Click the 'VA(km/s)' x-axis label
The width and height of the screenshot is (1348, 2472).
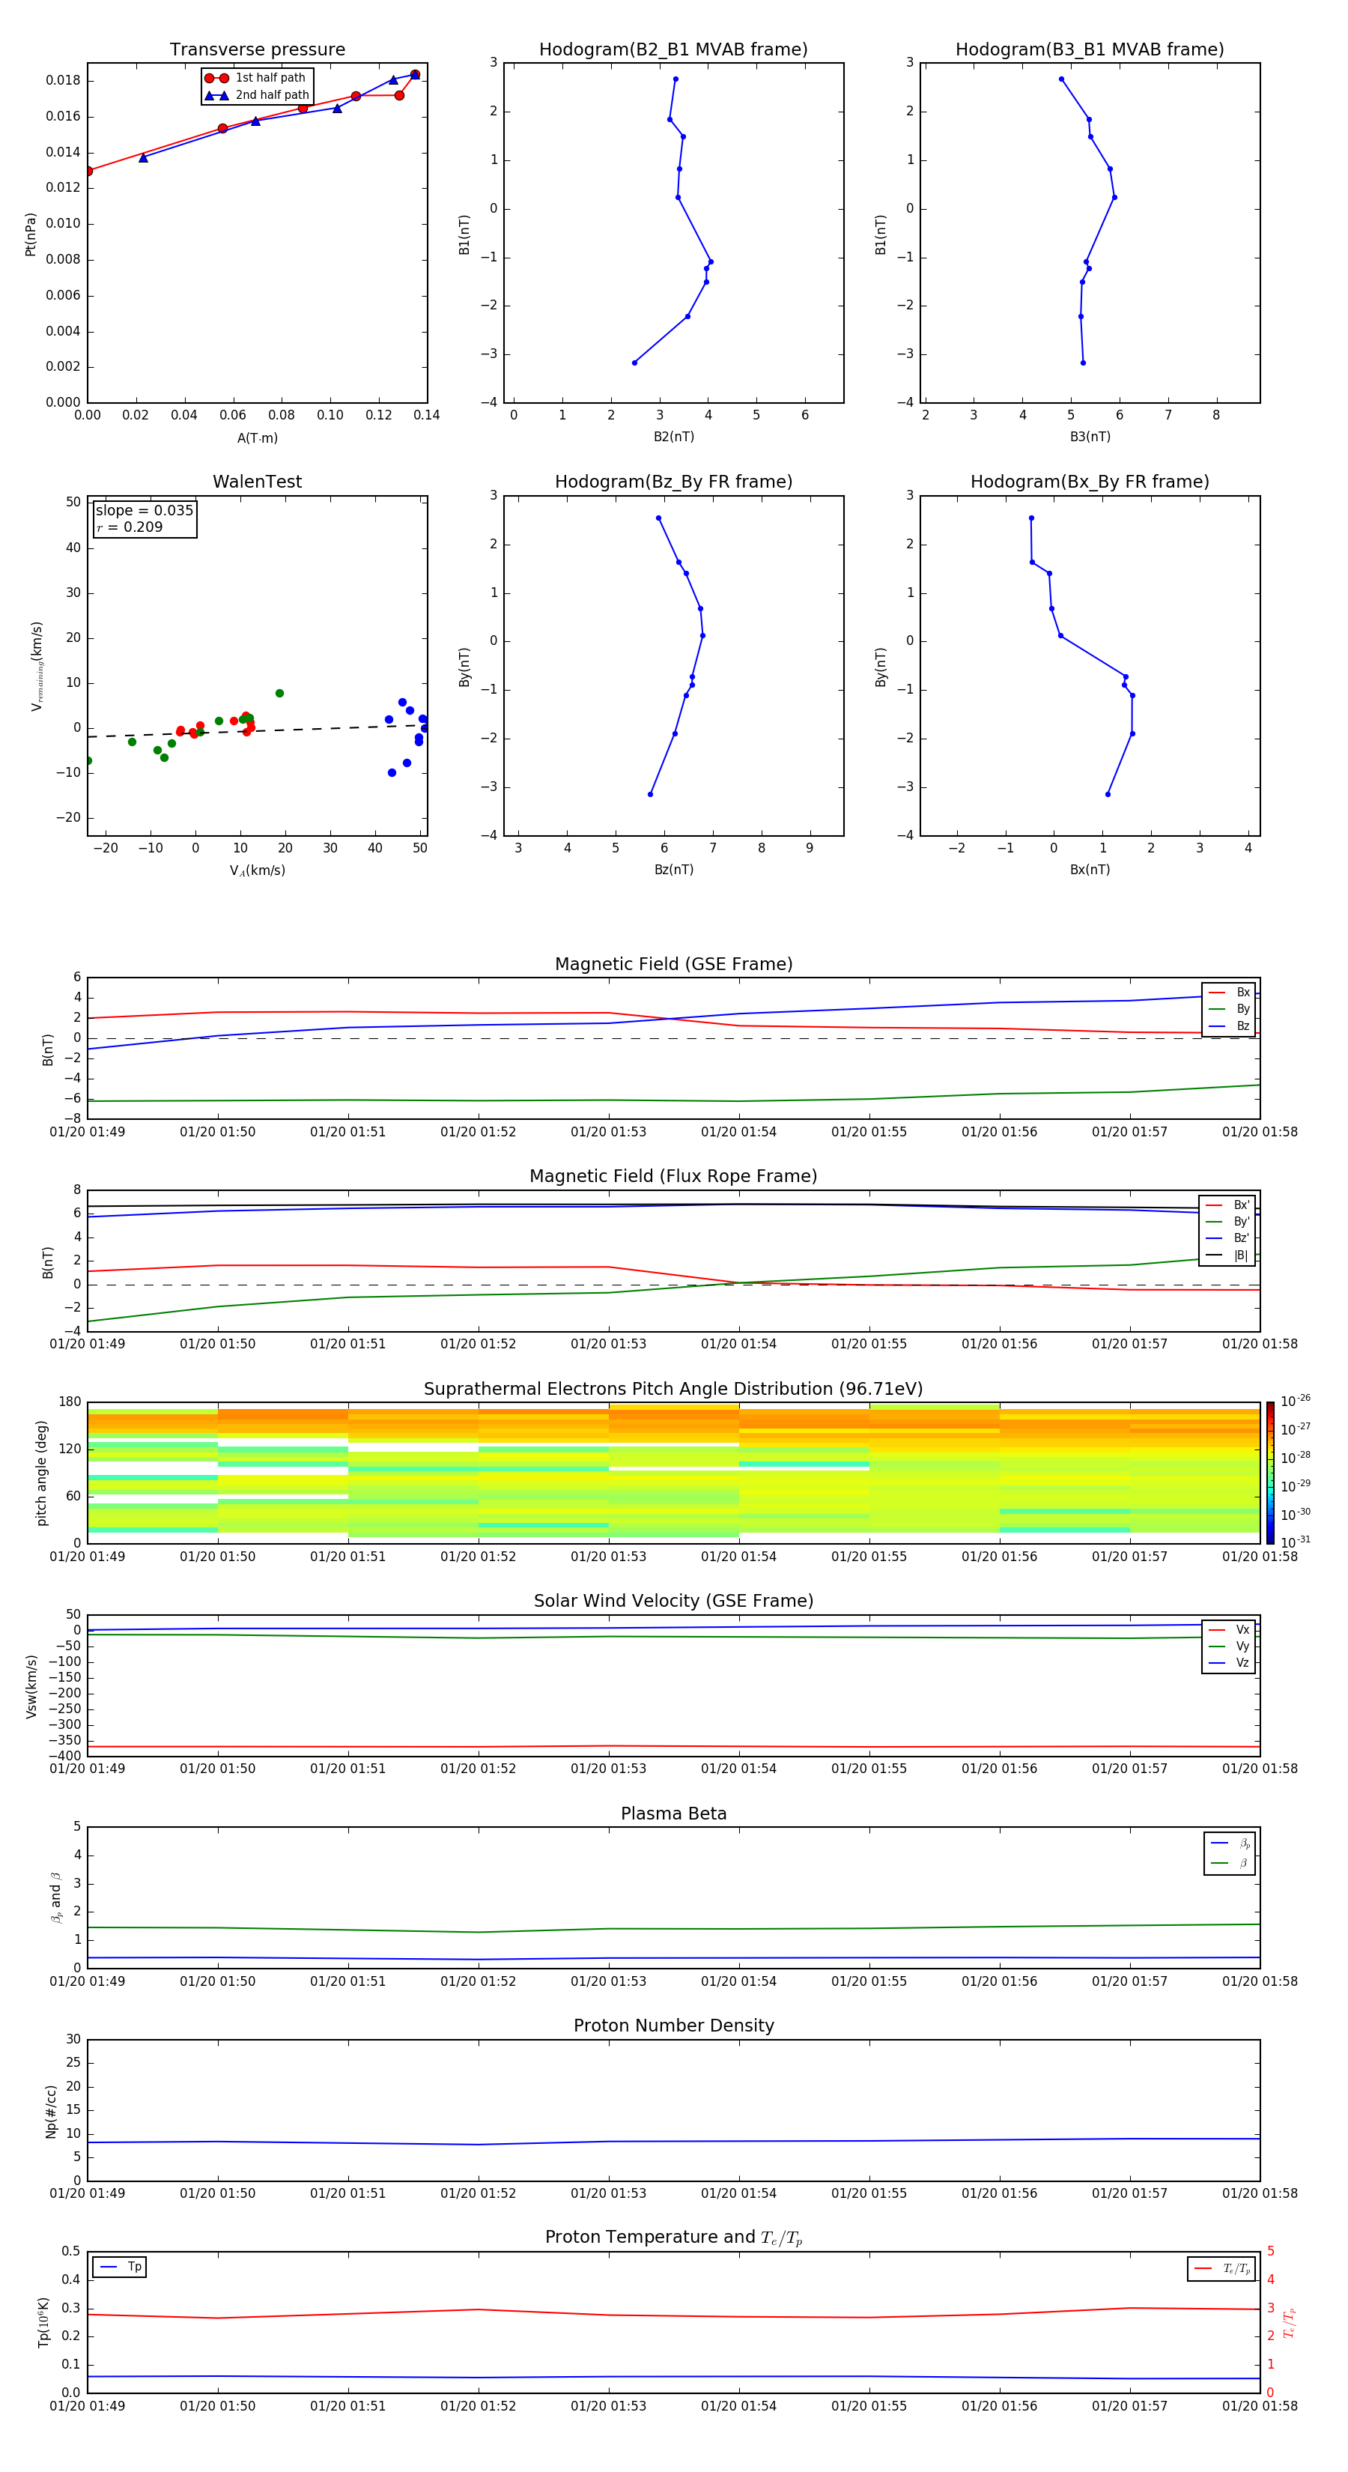point(257,870)
